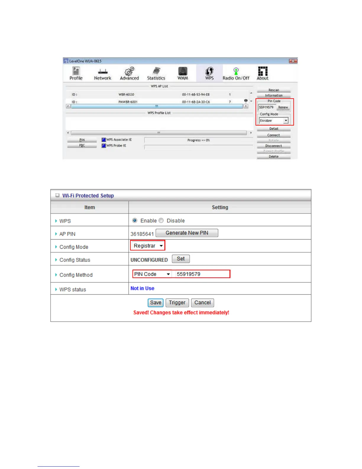362x469 pixels.
Task: Click the WPS status row label
Action: click(73, 290)
